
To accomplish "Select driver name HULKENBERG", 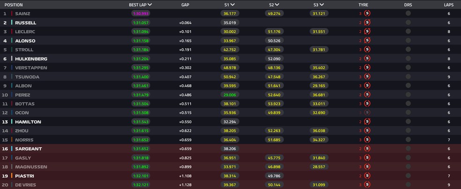I will pyautogui.click(x=31, y=58).
